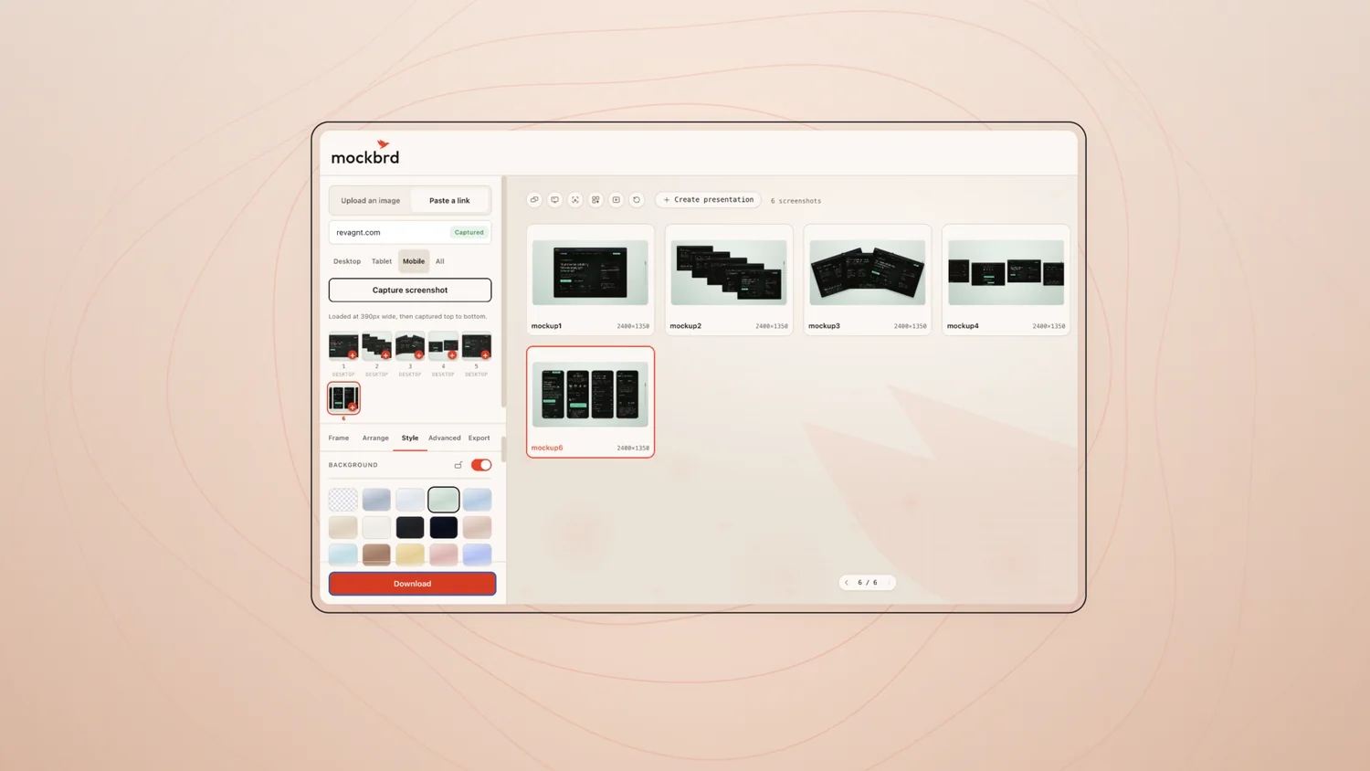Click the '6 screenshots' count text

click(796, 201)
